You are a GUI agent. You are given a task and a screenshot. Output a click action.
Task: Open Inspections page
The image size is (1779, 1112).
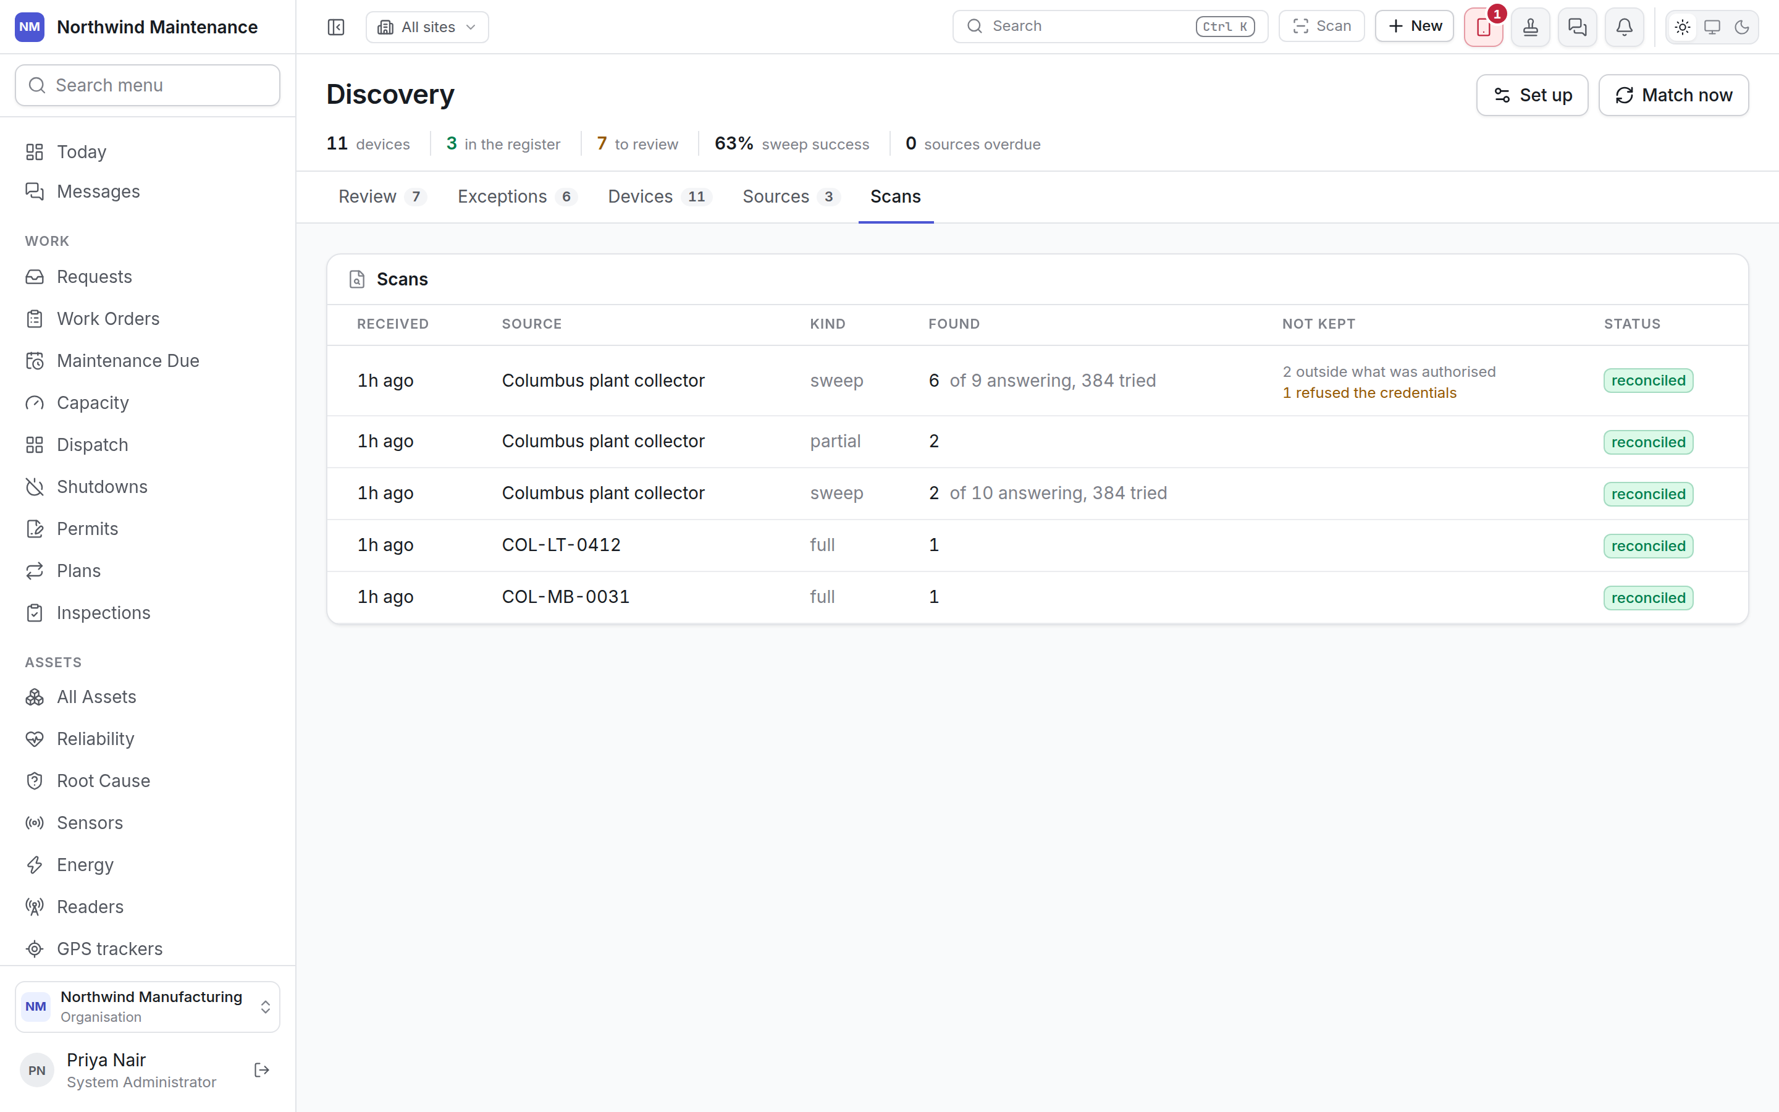(x=148, y=613)
